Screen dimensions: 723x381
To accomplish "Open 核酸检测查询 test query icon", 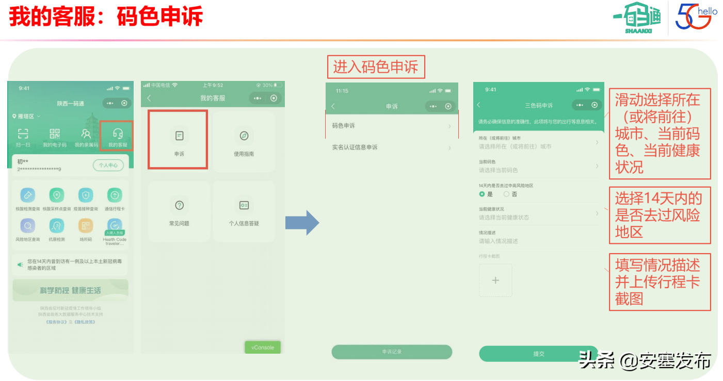I will pyautogui.click(x=28, y=195).
